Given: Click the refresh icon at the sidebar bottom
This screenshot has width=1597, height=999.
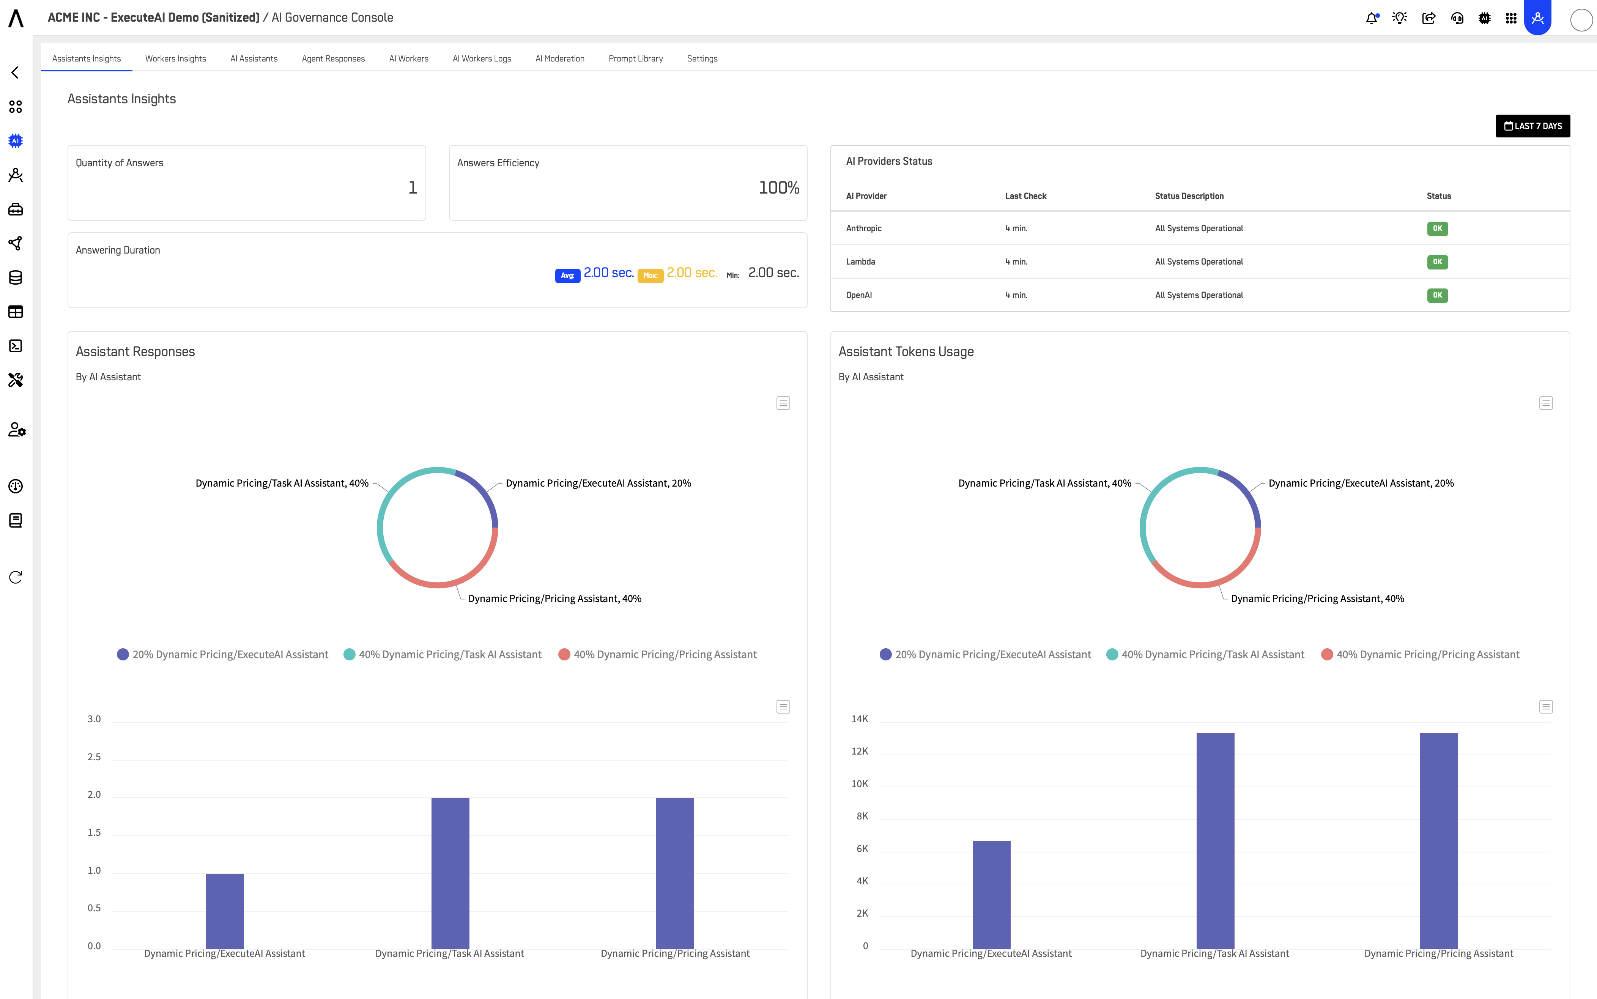Looking at the screenshot, I should pyautogui.click(x=16, y=577).
